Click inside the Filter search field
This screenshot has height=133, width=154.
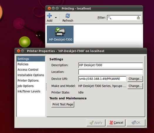coord(124,18)
